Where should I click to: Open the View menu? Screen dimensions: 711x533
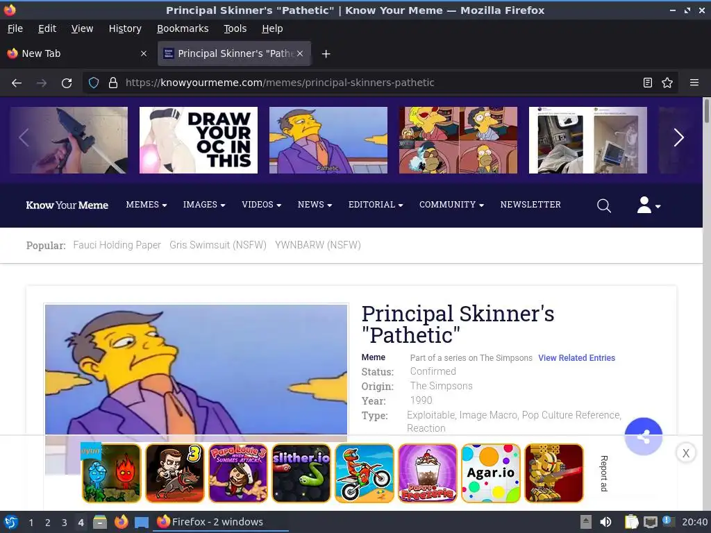82,28
